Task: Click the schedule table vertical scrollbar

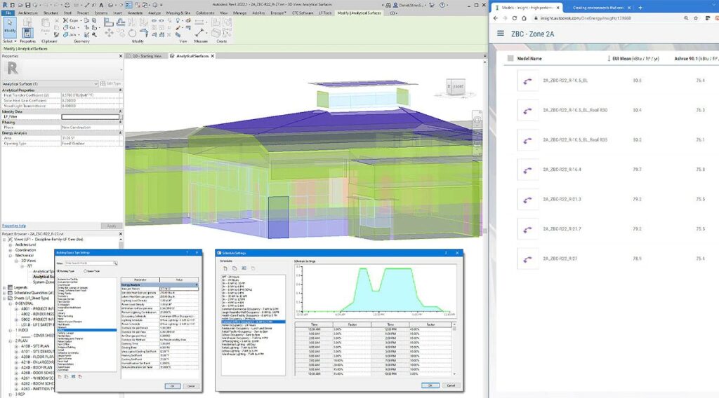Action: (x=454, y=349)
